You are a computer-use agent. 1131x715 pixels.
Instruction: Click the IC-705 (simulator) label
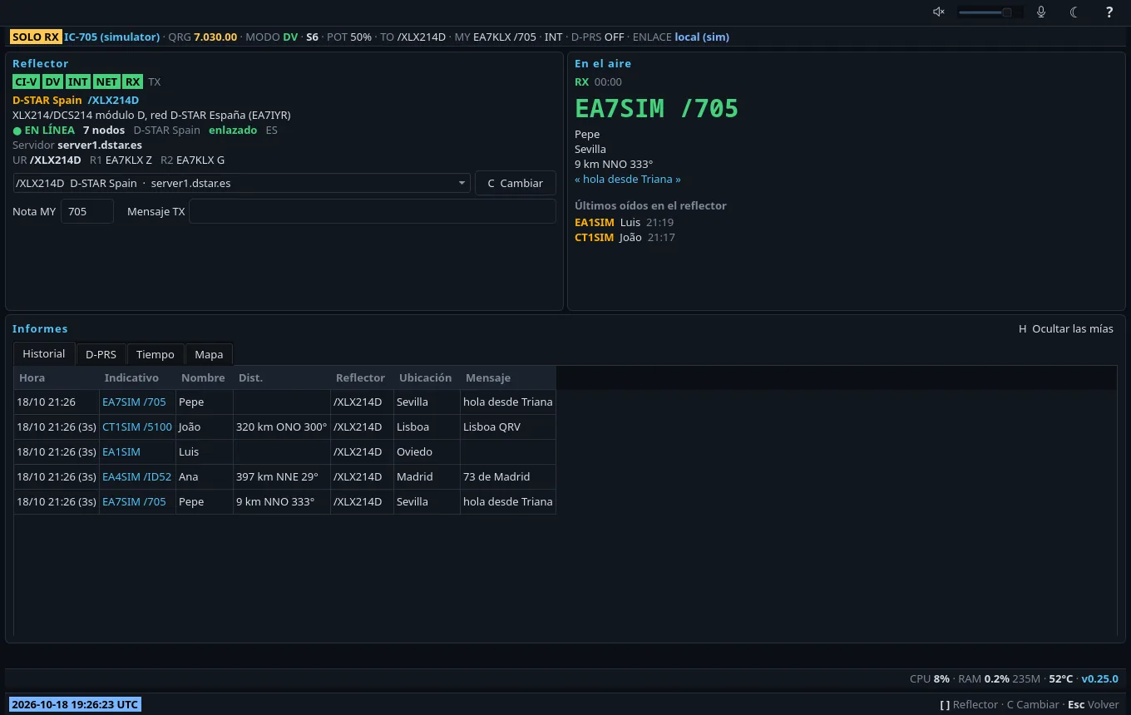(x=111, y=37)
